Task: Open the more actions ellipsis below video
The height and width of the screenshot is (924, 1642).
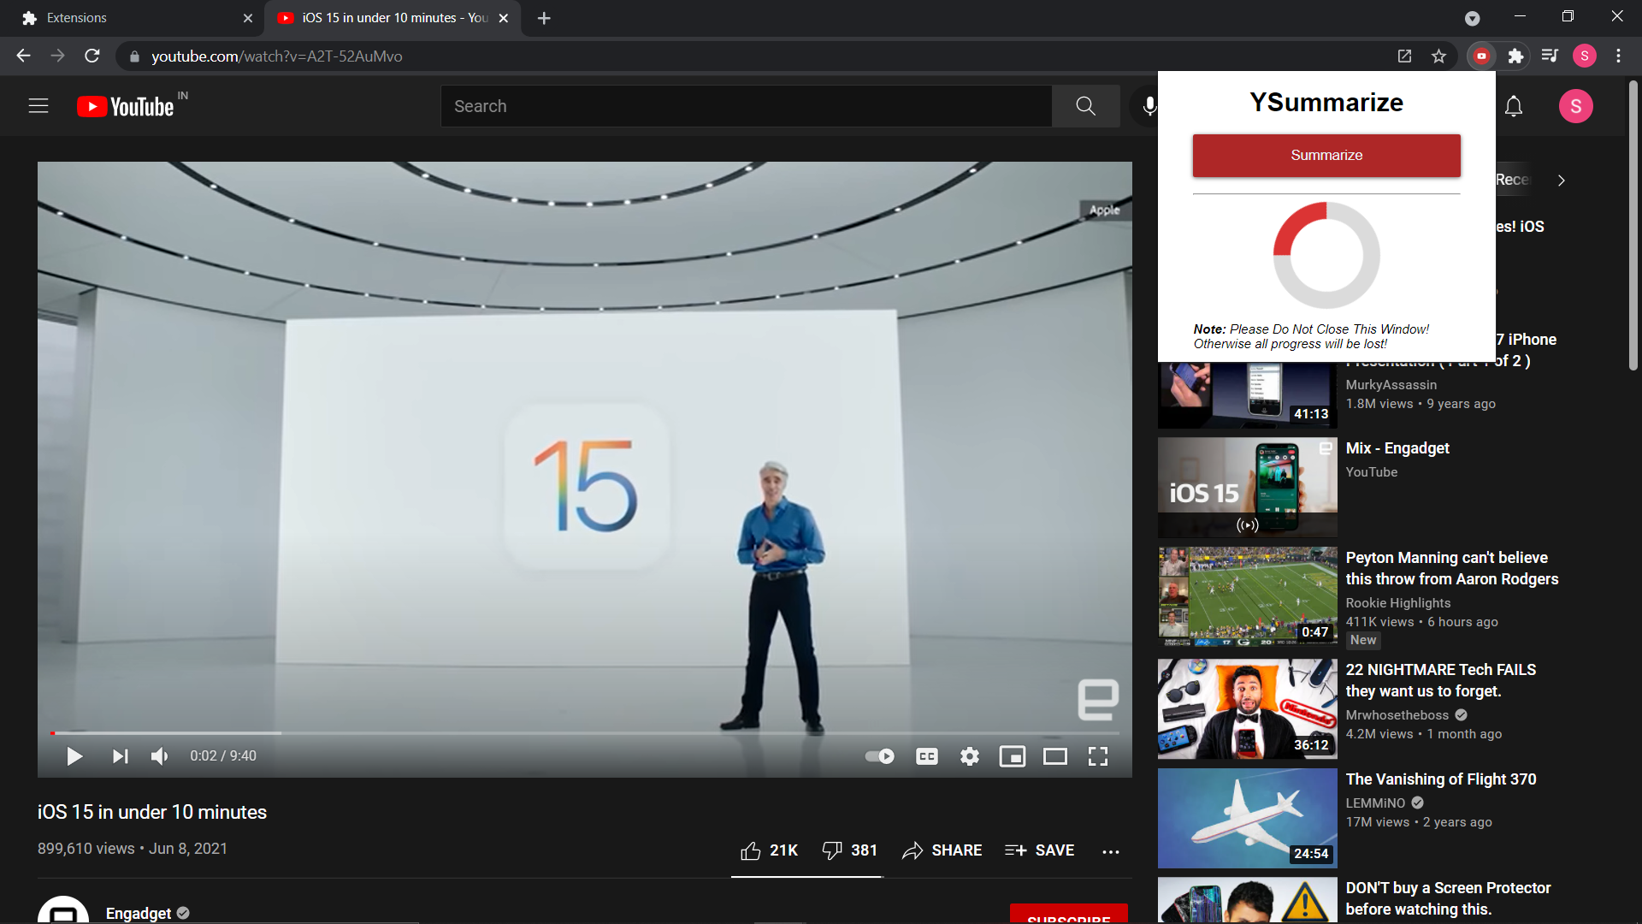Action: 1110,851
